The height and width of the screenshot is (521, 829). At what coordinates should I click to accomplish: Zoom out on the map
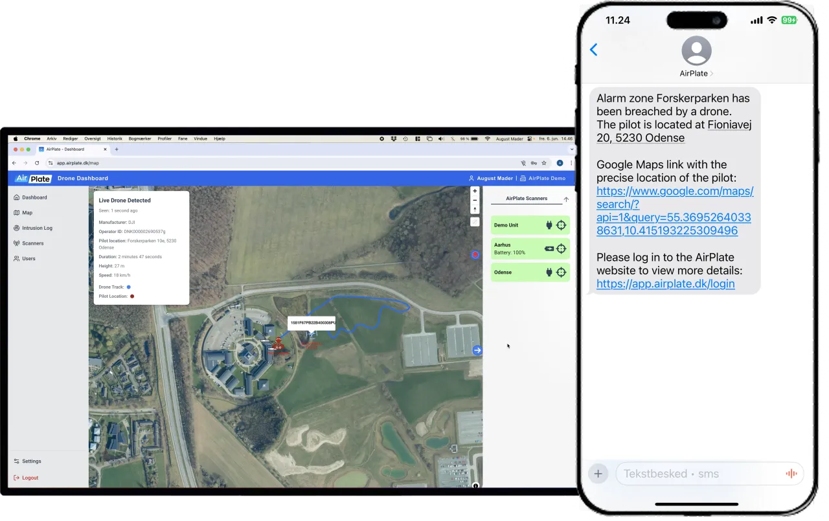(x=475, y=200)
